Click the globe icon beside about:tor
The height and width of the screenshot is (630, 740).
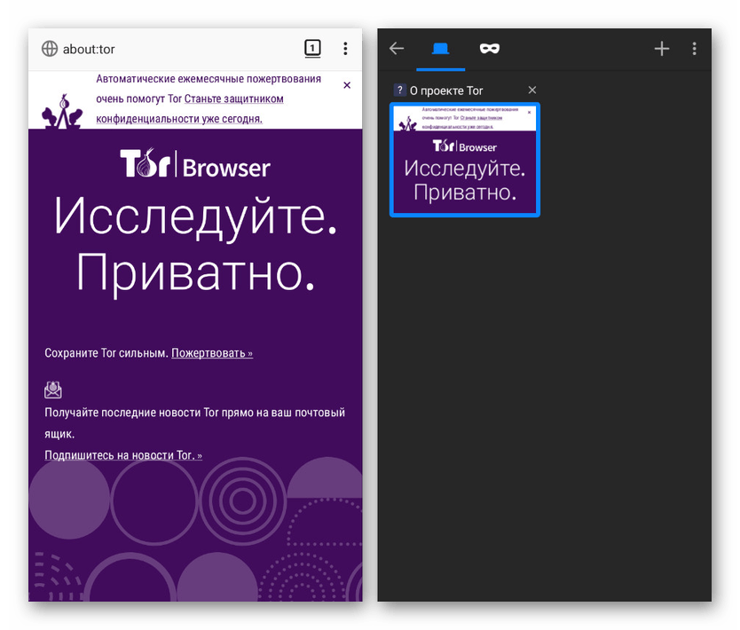[x=50, y=49]
